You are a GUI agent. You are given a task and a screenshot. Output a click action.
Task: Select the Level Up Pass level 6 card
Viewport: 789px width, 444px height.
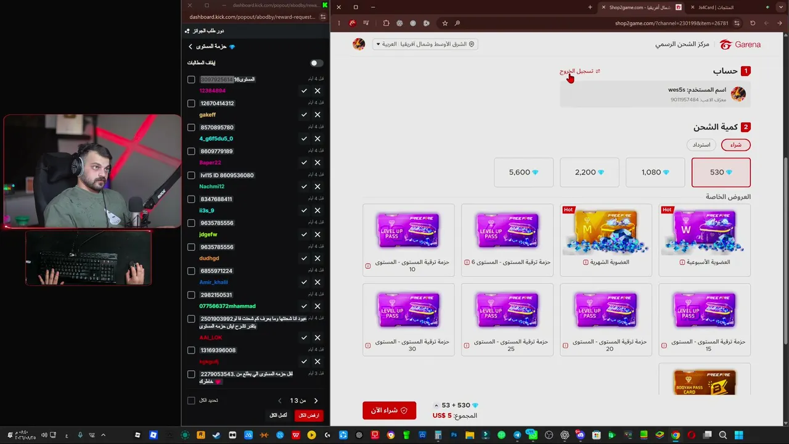[507, 239]
